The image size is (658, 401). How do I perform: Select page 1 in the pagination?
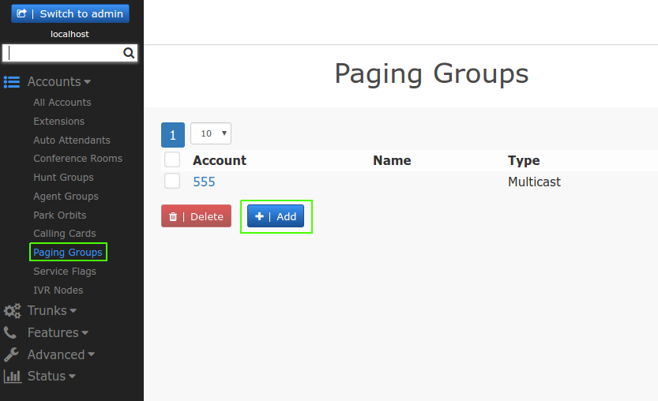point(173,134)
